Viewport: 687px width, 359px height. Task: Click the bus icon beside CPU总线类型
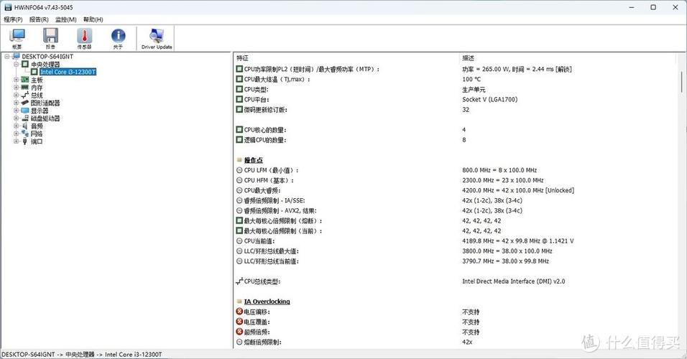[x=239, y=281]
